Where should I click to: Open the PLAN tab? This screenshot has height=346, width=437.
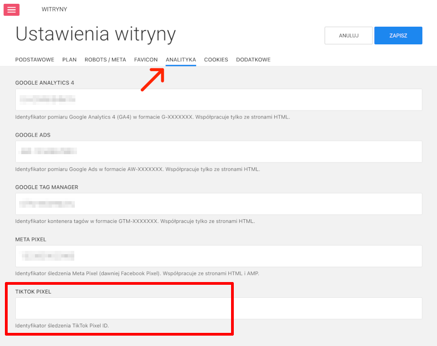(x=69, y=60)
